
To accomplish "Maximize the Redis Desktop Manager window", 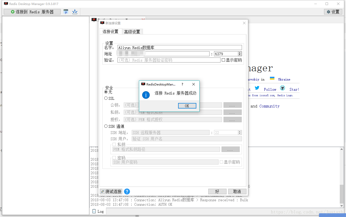I will pos(327,4).
